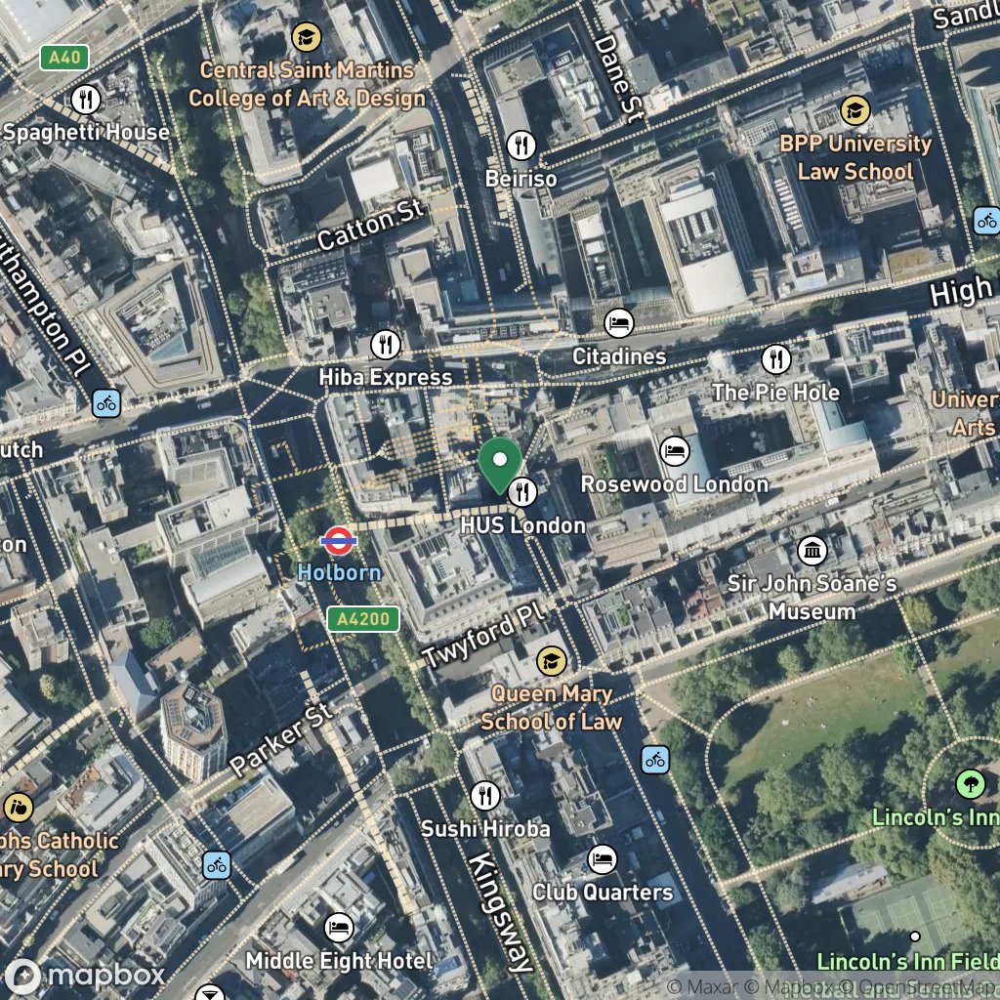This screenshot has width=1000, height=1000.
Task: Click bike share icon beside BPP Law School
Action: click(x=987, y=222)
